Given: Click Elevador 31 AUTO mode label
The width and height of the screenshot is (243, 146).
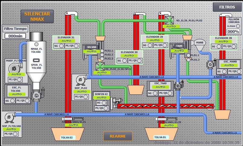Looking at the screenshot, I should point(66,41).
